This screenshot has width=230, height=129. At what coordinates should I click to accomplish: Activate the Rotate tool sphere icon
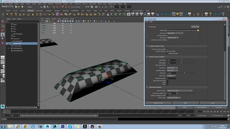pos(3,39)
